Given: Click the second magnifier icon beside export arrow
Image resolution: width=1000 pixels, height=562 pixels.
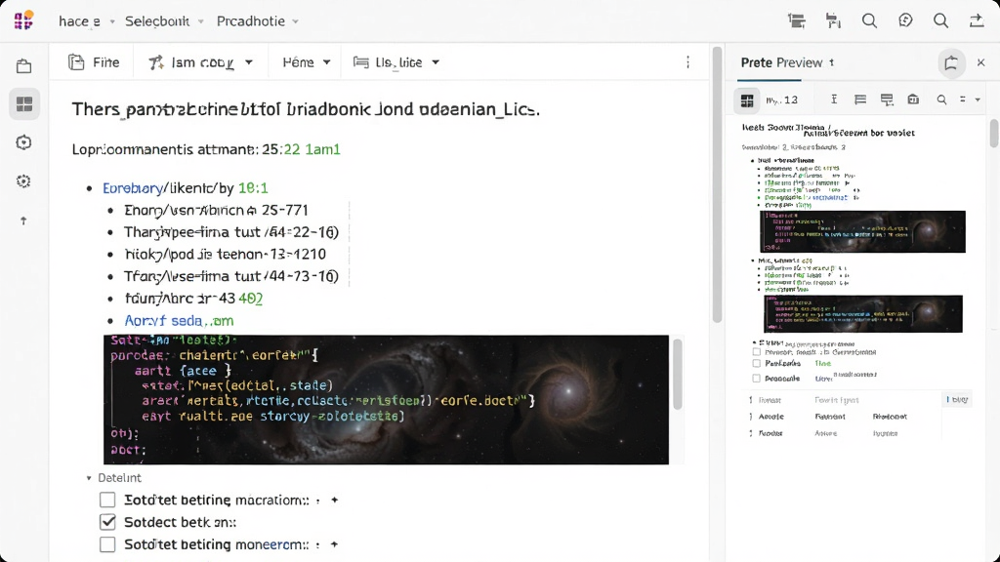Looking at the screenshot, I should 940,21.
